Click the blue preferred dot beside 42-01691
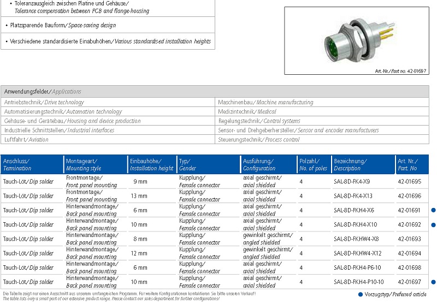This screenshot has height=303, width=437. click(x=434, y=210)
